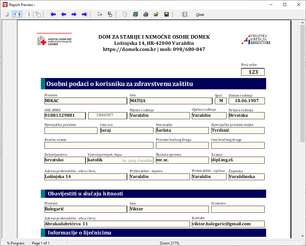Image resolution: width=306 pixels, height=246 pixels.
Task: Go to the first page
Action: [53, 14]
